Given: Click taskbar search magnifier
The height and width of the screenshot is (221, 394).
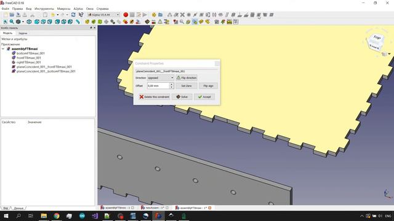Looking at the screenshot, I should click(18, 215).
